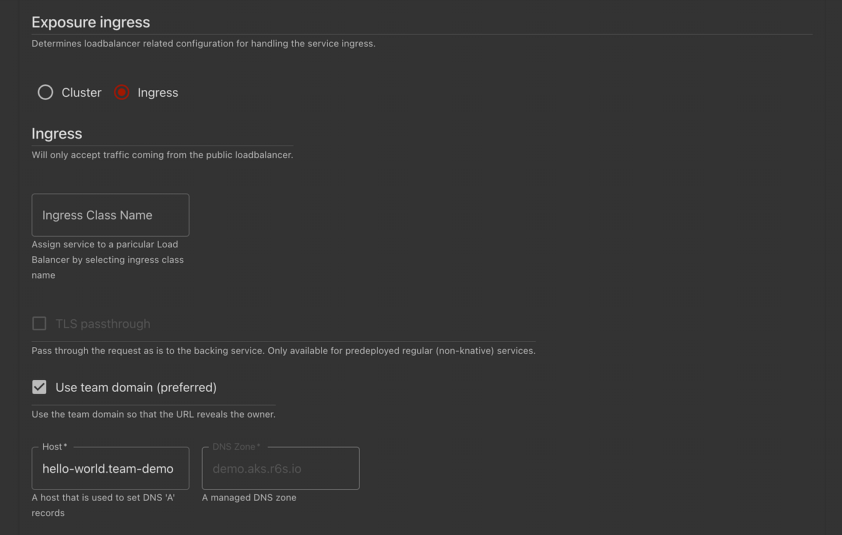Click the Ingress option label beside radio

(x=158, y=93)
